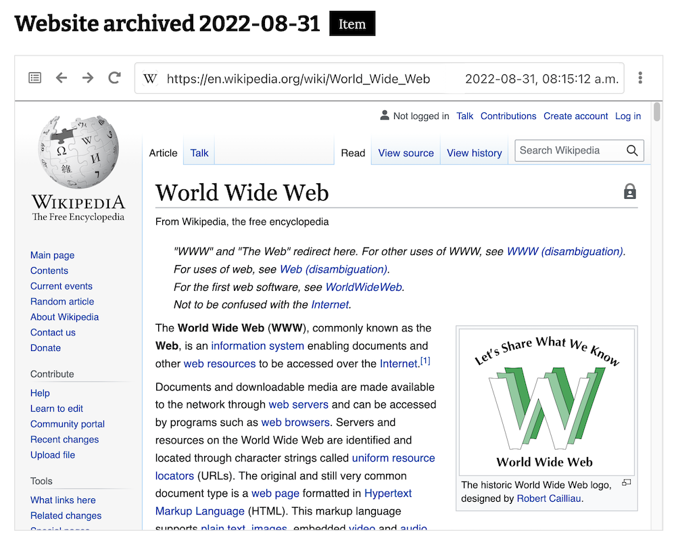Open a Random article
This screenshot has width=676, height=543.
pos(62,302)
